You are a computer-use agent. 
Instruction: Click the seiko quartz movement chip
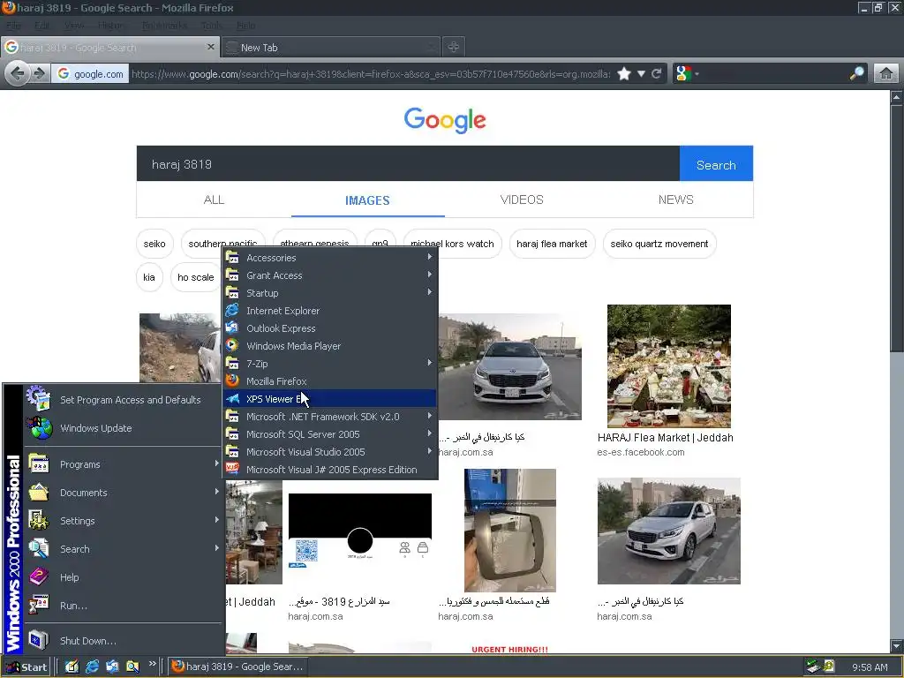(659, 244)
